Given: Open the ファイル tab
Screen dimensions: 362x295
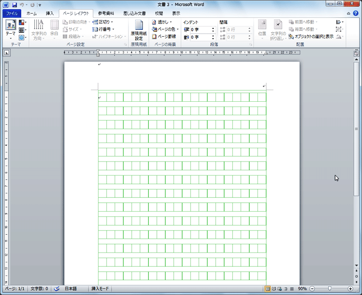Looking at the screenshot, I should point(12,13).
